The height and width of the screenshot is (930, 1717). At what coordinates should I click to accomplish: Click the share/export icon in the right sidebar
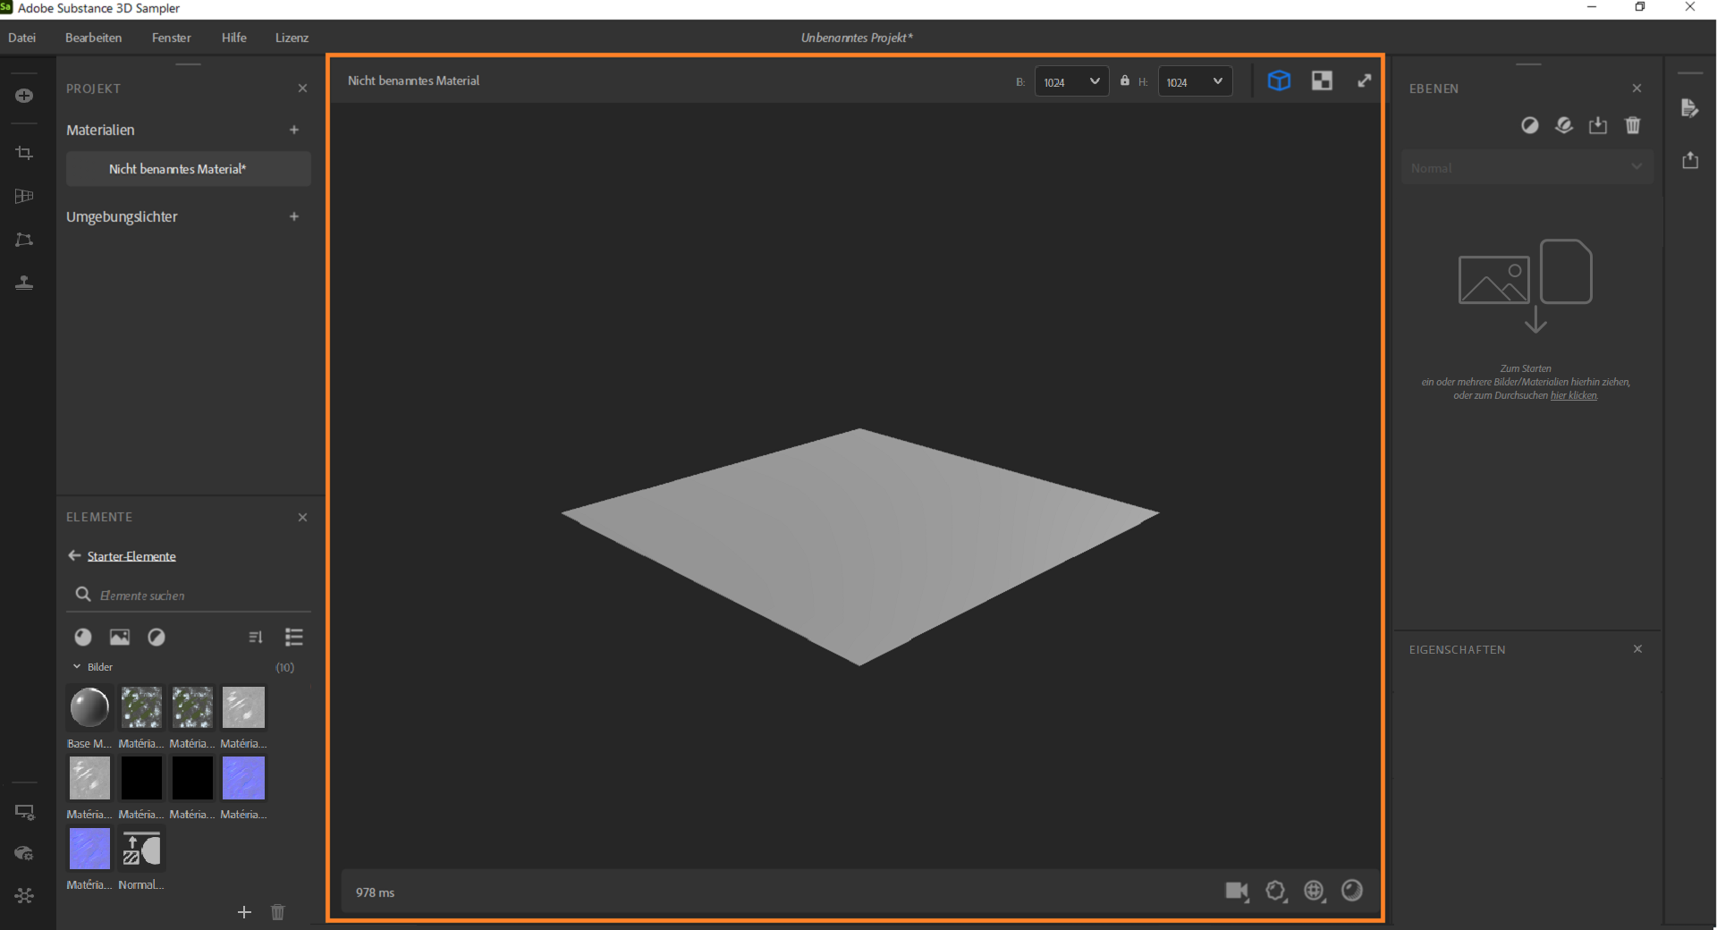click(x=1690, y=160)
